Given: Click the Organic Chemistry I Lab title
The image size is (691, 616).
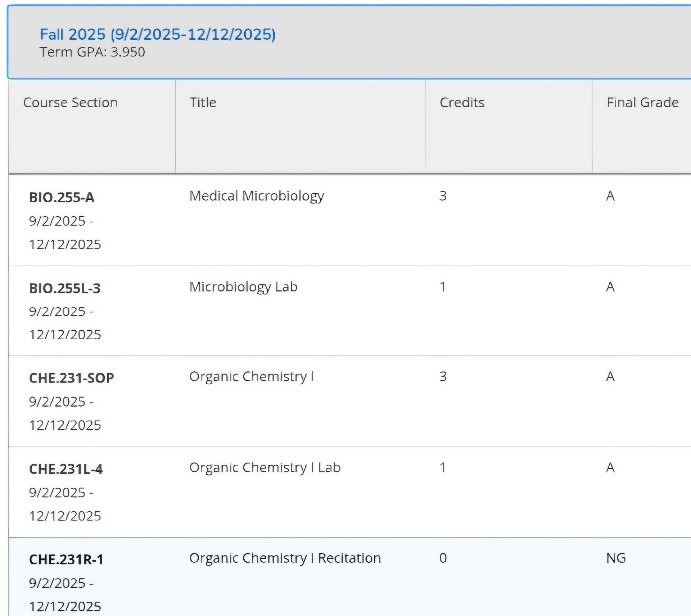Looking at the screenshot, I should 265,467.
